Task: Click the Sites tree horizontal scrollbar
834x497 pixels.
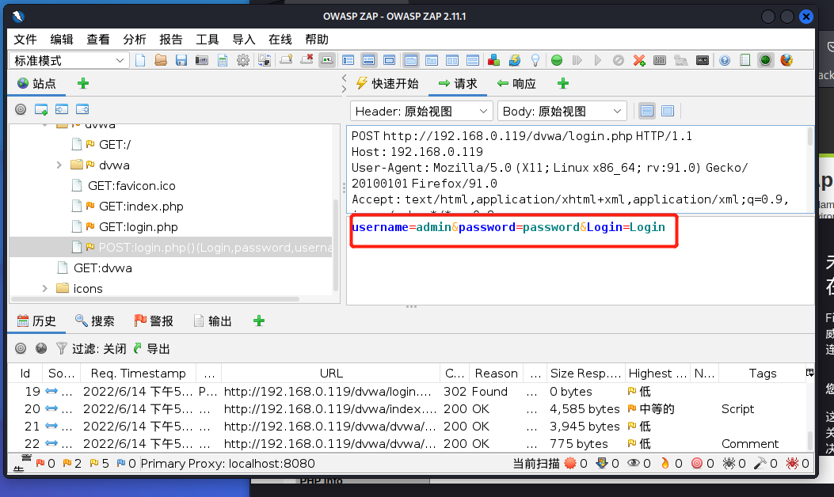Action: click(155, 298)
